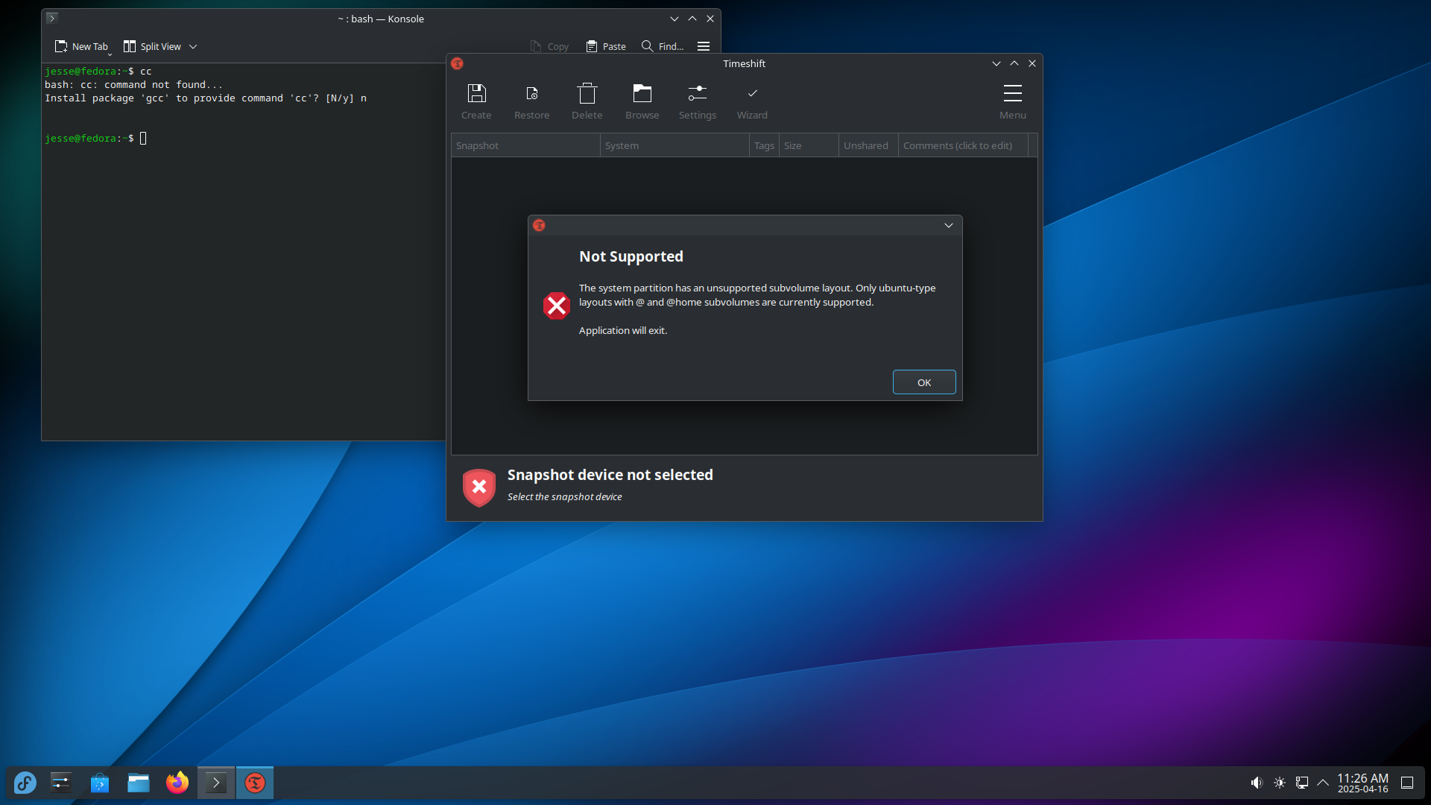Click Paste in Konsole toolbar
Screen dimensions: 1431x805
[606, 46]
